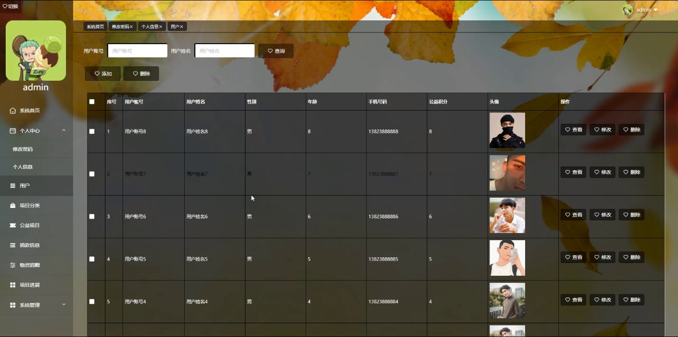Click 修改 for 用户账号4
The image size is (678, 337).
(602, 300)
